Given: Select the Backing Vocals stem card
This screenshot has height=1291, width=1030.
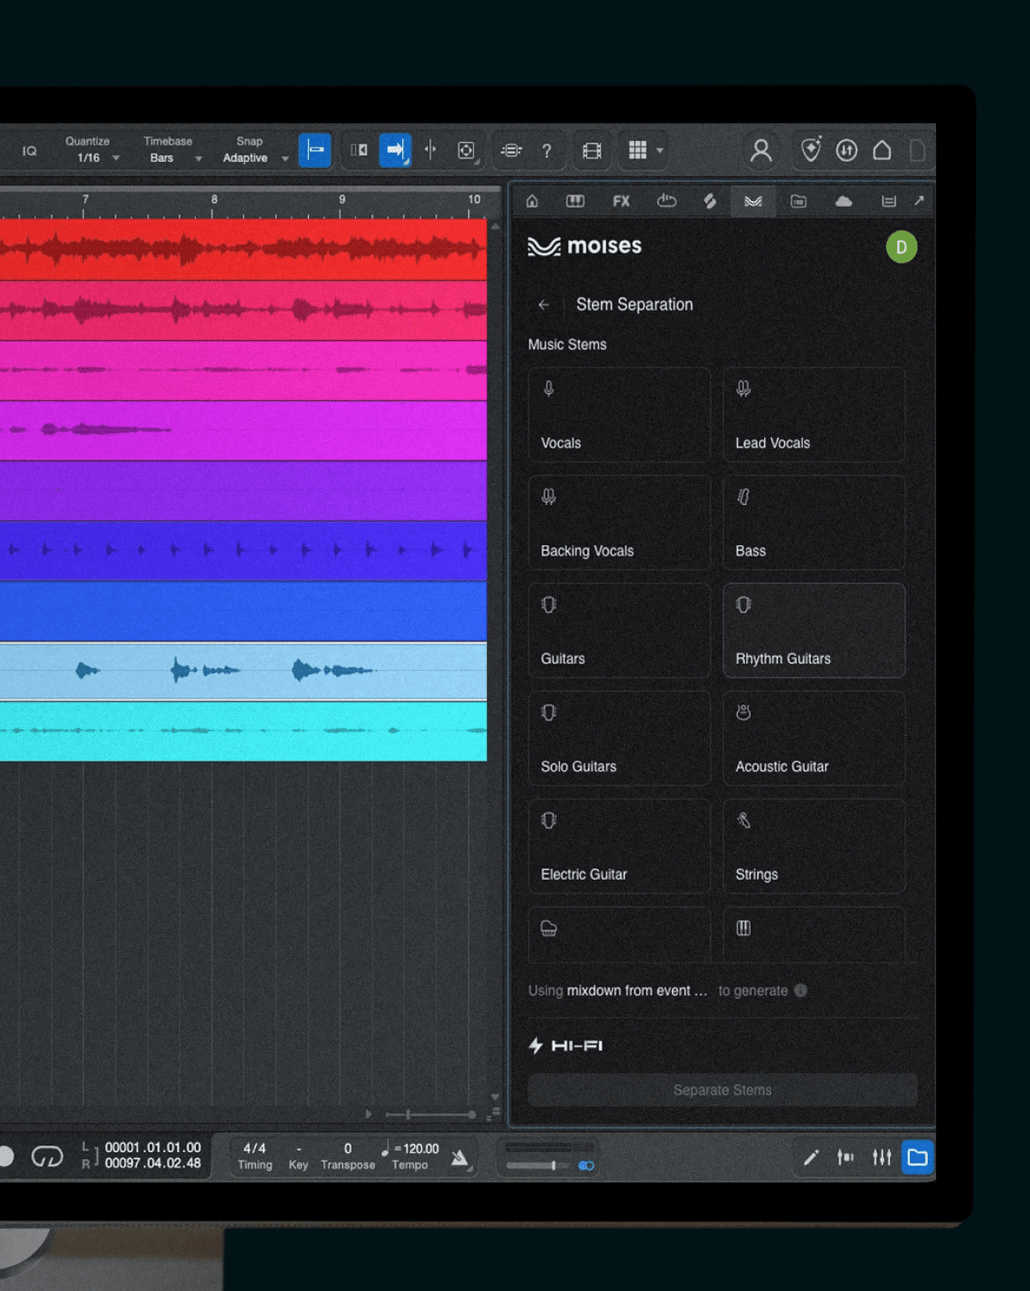Looking at the screenshot, I should pos(619,523).
